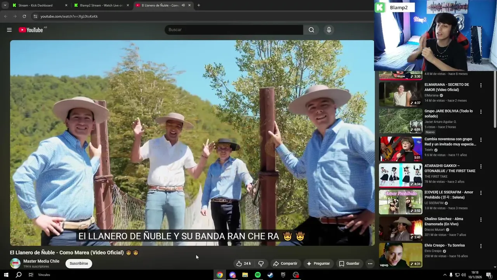The width and height of the screenshot is (497, 280).
Task: Click the page's vertical scrollbar
Action: pos(495,99)
